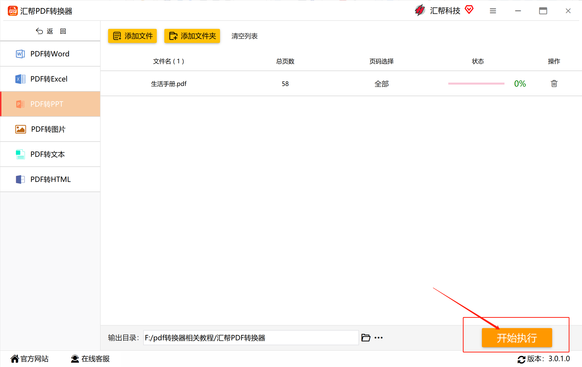Open 全部 page selection for 生活手册.pdf

(x=382, y=84)
